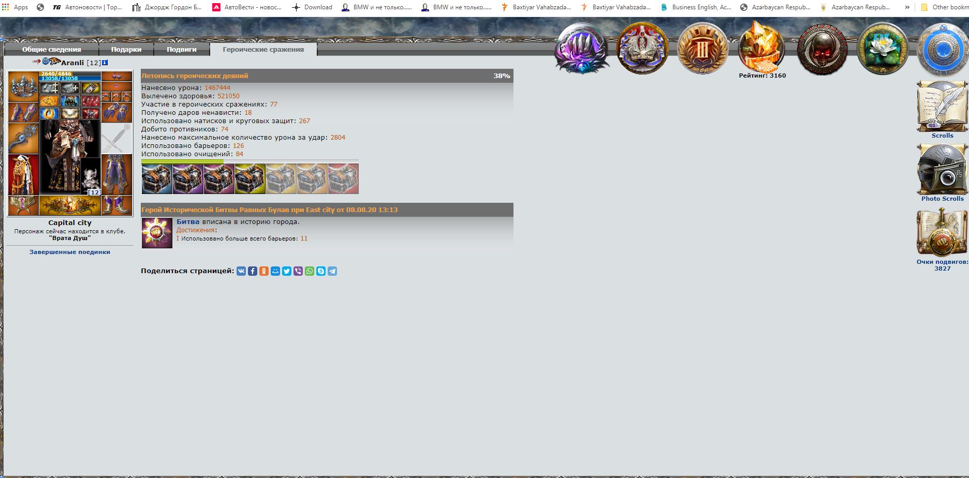Screen dimensions: 969x478
Task: Open the Other bookmarks folder
Action: click(x=944, y=7)
